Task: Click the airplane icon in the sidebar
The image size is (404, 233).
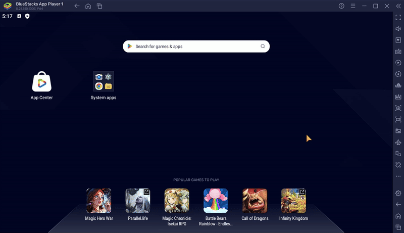Action: pos(398,142)
